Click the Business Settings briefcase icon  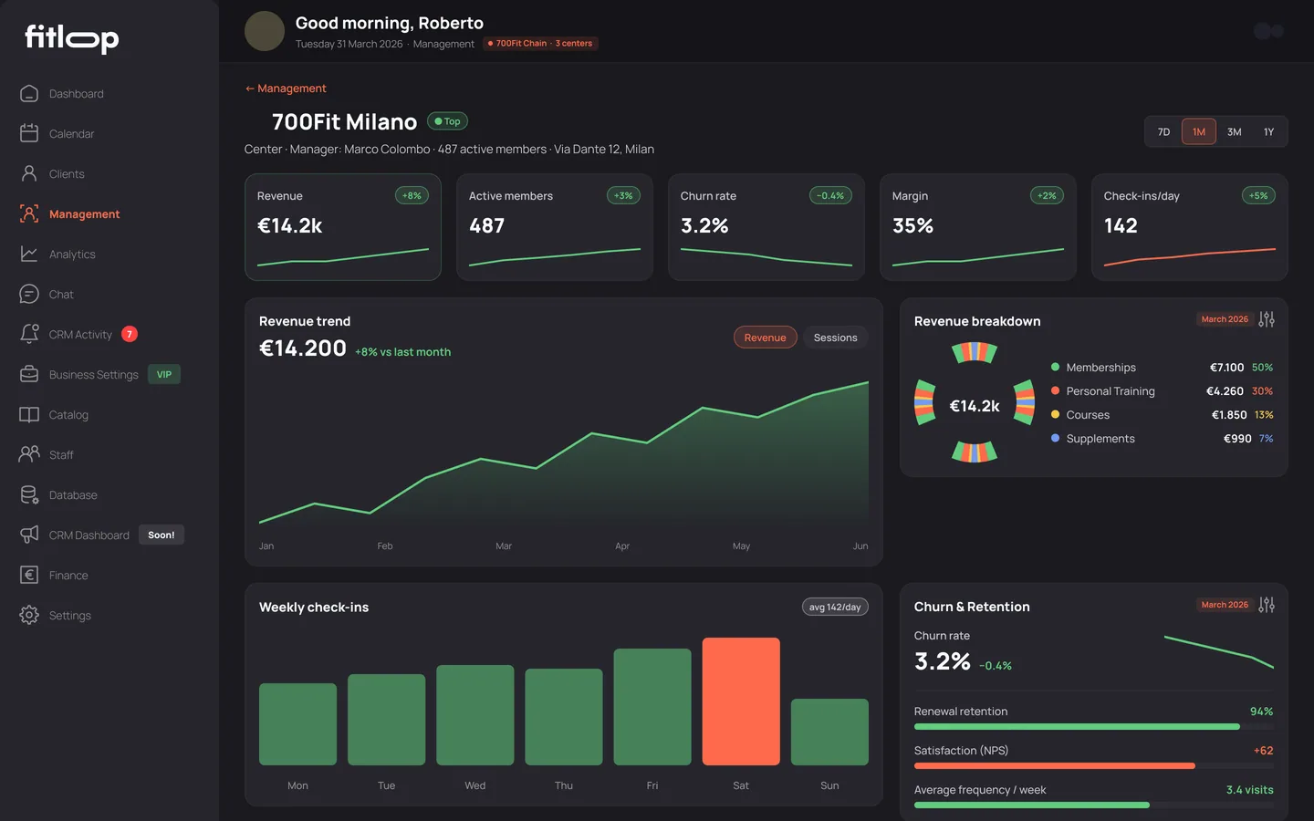tap(29, 374)
